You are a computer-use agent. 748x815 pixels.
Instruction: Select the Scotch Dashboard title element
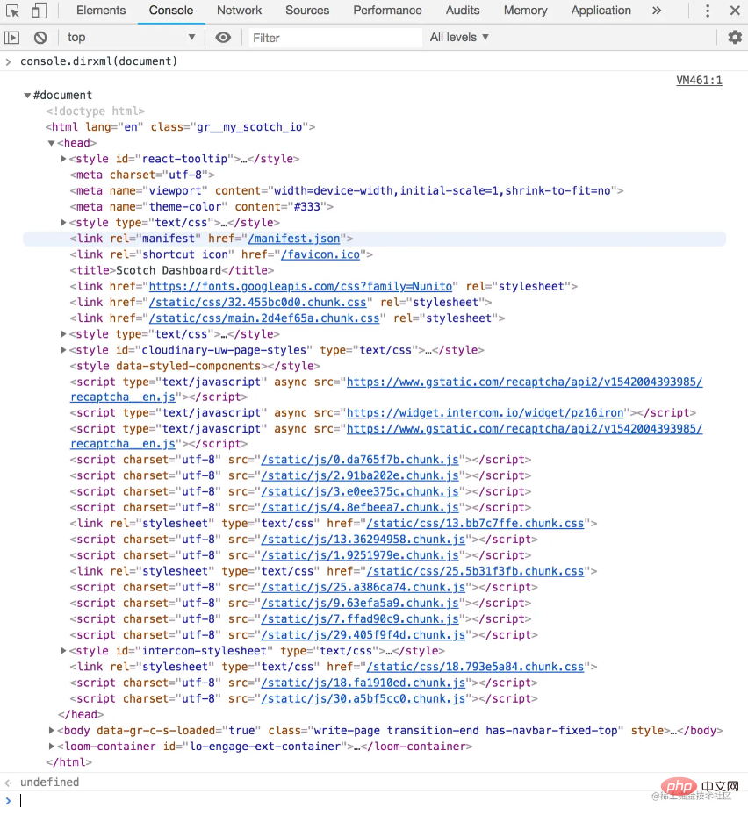coord(172,271)
